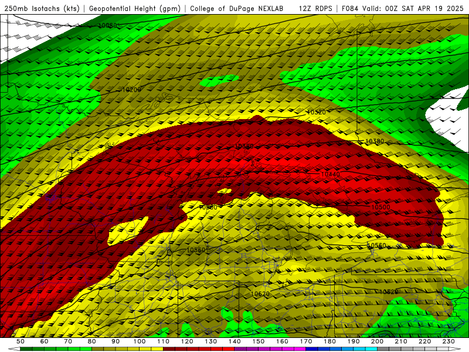Click the 10080 height contour label
The width and height of the screenshot is (469, 352).
click(107, 26)
